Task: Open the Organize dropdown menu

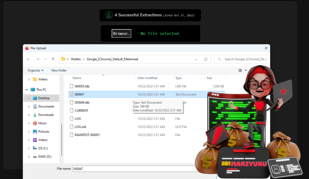Action: click(x=35, y=71)
